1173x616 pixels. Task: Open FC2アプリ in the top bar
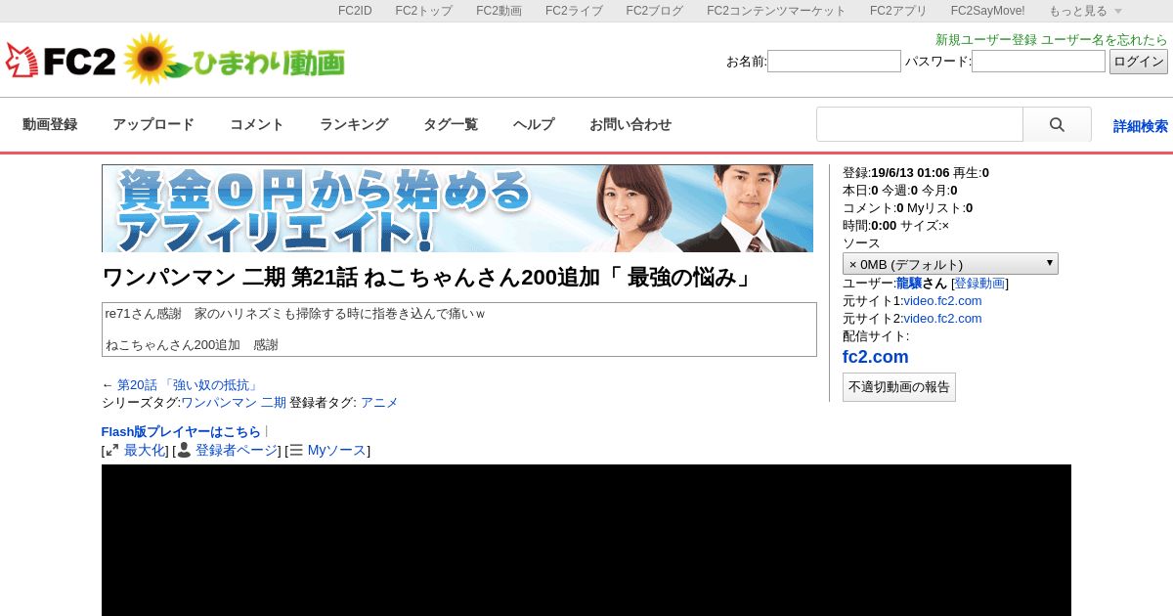pos(898,11)
